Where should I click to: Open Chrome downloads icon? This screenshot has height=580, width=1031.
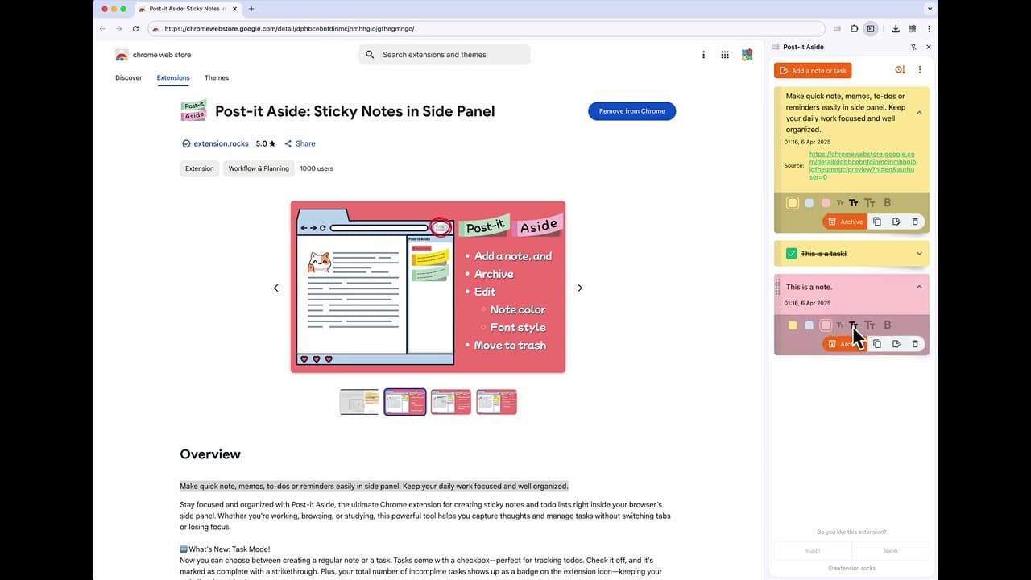(x=895, y=28)
